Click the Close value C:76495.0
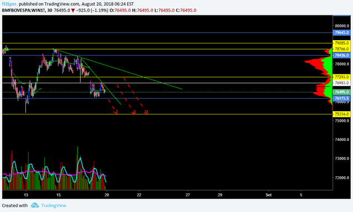This screenshot has width=353, height=212. [186, 10]
